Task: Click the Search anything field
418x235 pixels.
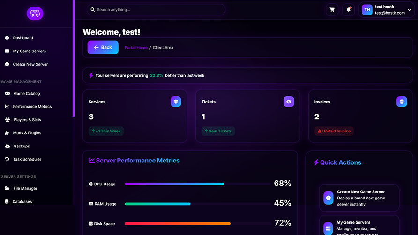Action: [x=156, y=10]
